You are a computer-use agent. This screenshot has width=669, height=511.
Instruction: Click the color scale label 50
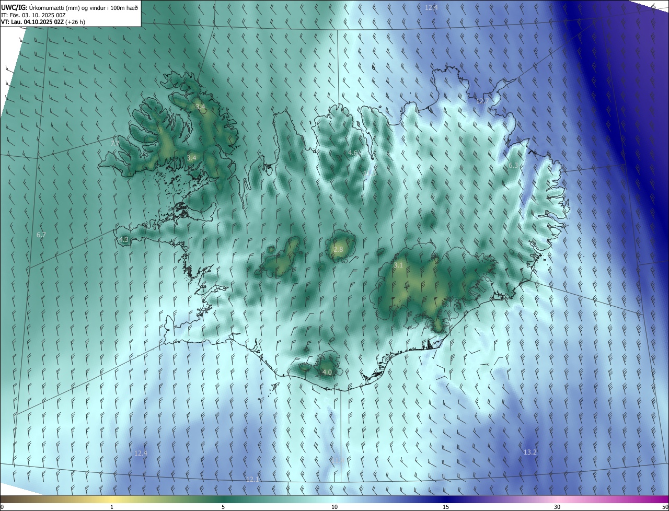(x=665, y=507)
